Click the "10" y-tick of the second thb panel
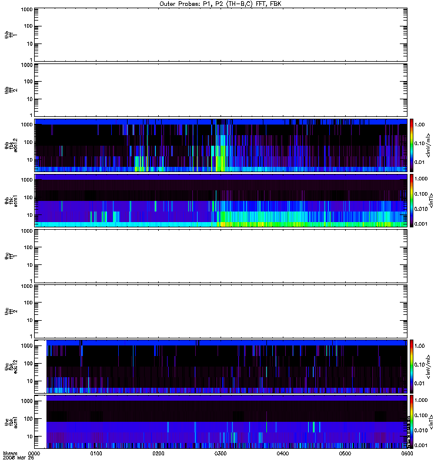 [30, 99]
